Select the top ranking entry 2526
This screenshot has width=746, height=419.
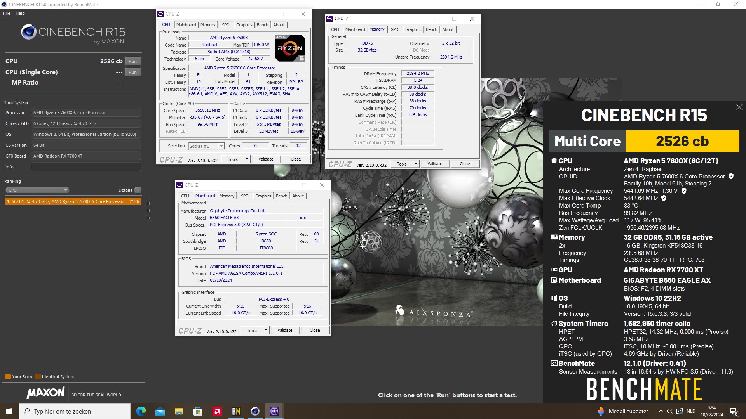(73, 201)
